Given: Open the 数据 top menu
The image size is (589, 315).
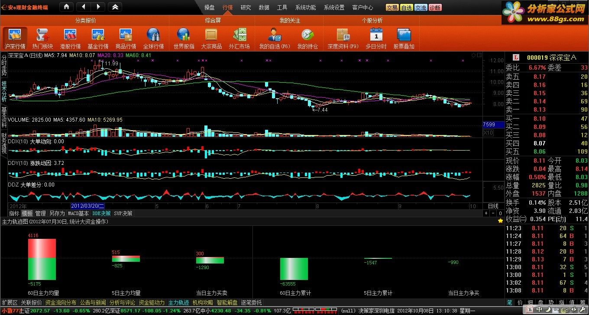Looking at the screenshot, I should (264, 7).
